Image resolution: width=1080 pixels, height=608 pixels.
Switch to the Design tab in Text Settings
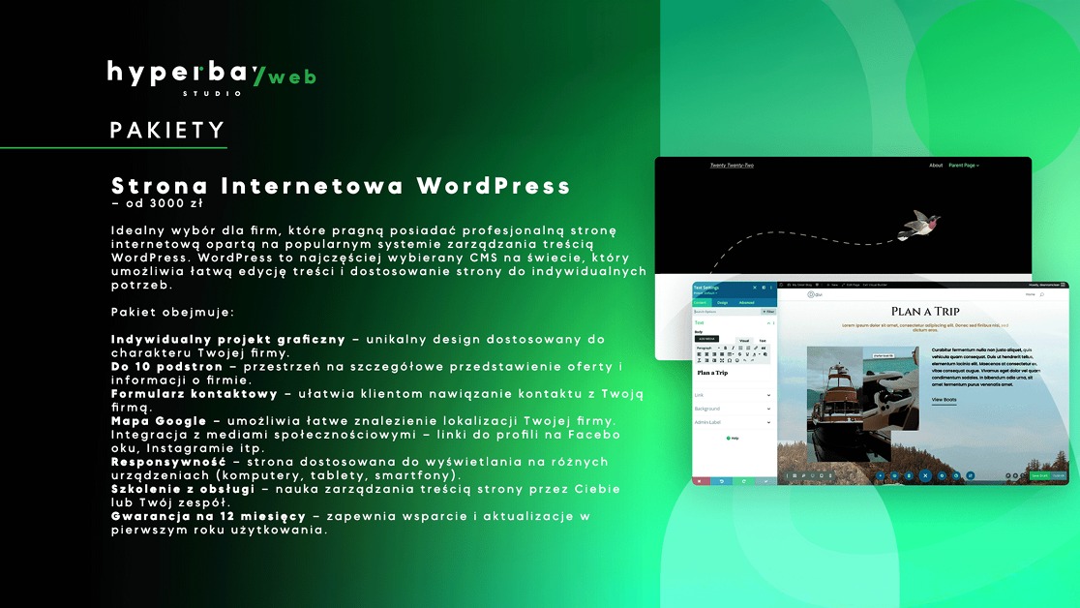[723, 302]
